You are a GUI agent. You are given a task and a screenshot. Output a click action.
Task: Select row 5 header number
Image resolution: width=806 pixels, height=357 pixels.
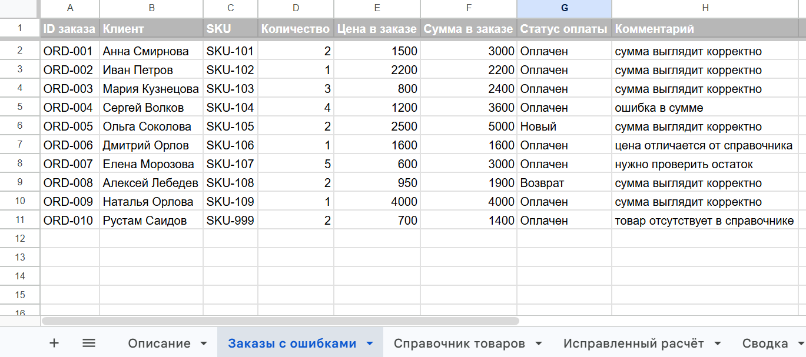tap(20, 107)
